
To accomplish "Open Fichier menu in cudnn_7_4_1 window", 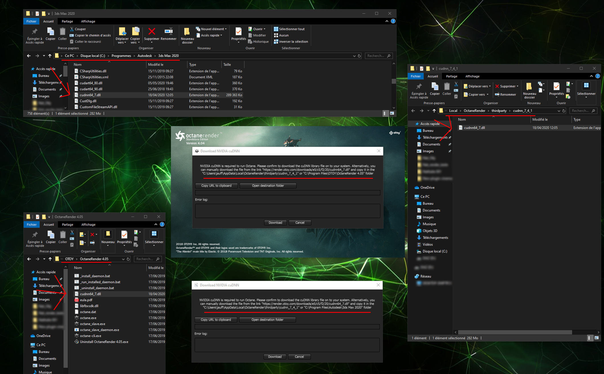I will click(x=416, y=76).
